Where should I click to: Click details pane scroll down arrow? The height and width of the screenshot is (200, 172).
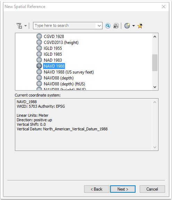click(155, 147)
